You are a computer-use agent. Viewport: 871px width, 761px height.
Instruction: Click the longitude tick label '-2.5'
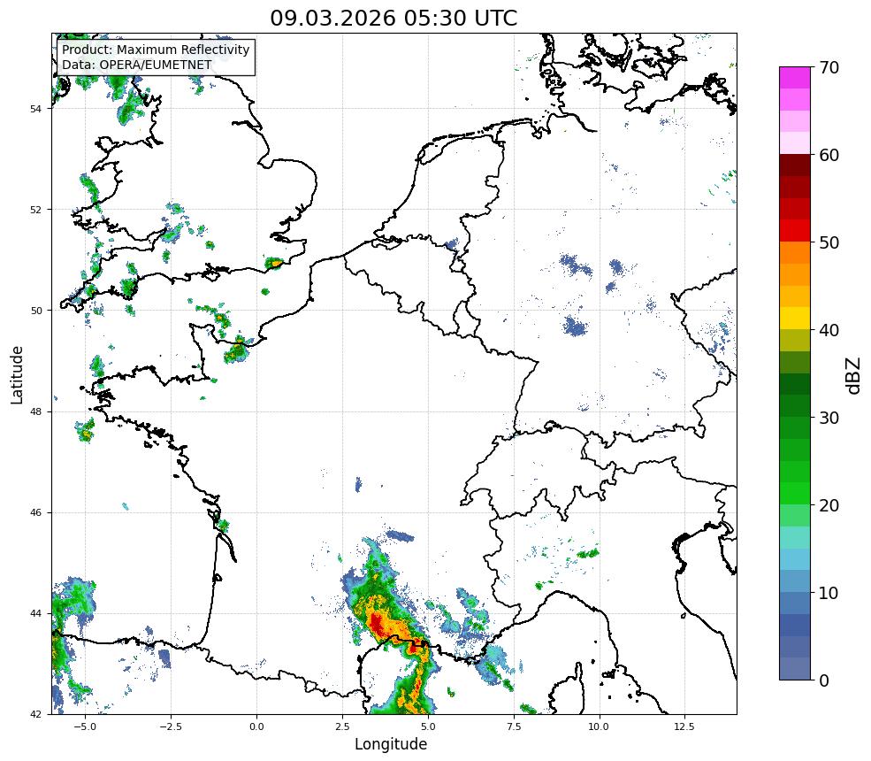click(171, 726)
